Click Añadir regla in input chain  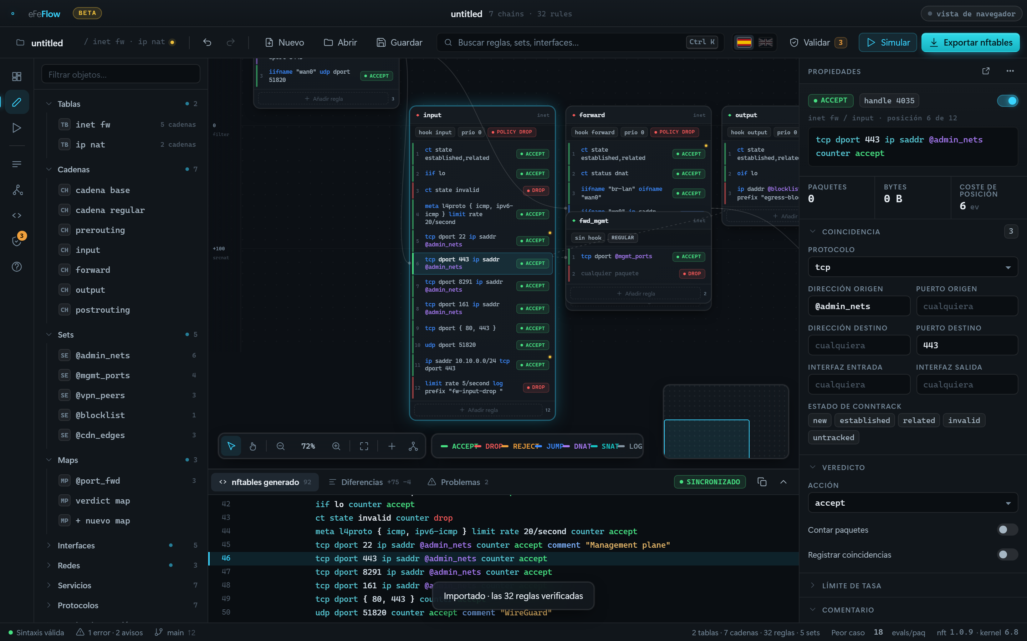(x=479, y=410)
